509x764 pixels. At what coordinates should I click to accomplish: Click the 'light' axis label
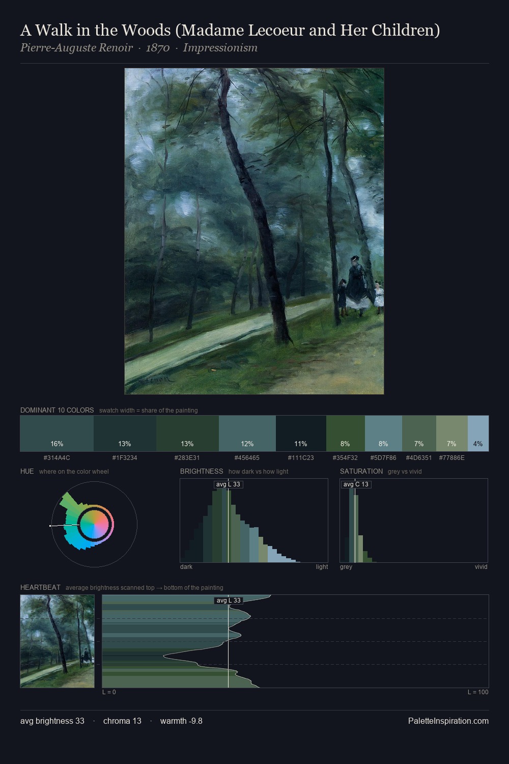coord(322,567)
